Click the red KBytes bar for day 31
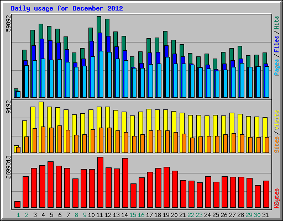The width and height of the screenshot is (283, 221). point(266,194)
